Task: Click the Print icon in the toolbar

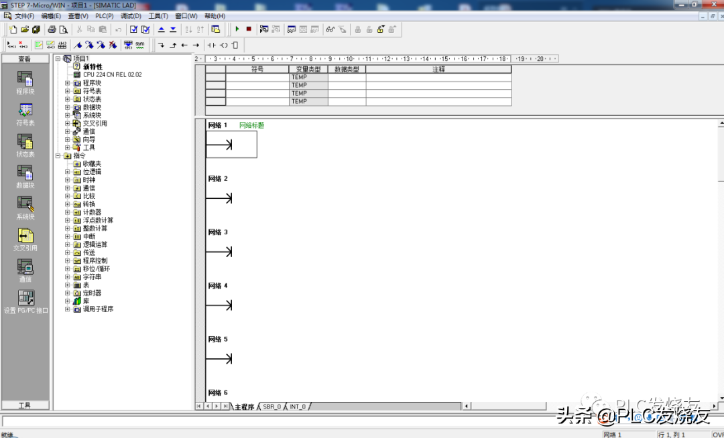Action: [52, 29]
